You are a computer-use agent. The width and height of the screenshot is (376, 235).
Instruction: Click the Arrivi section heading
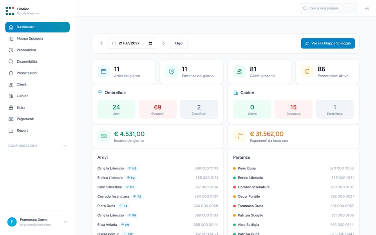coord(102,157)
